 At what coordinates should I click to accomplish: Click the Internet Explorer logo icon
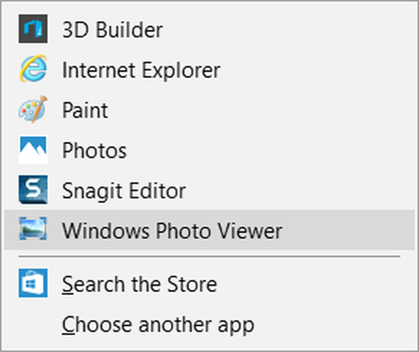pos(33,69)
